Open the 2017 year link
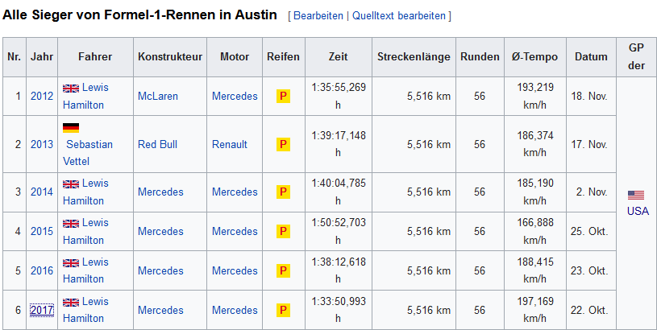This screenshot has height=330, width=657. click(42, 310)
